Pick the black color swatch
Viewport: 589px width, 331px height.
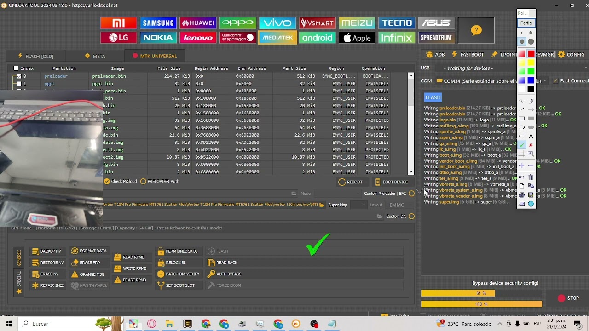pos(531,89)
